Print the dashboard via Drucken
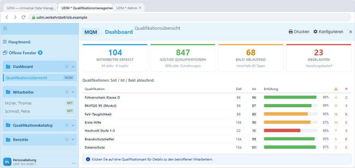Screen dimensions: 355x168 click(x=299, y=32)
